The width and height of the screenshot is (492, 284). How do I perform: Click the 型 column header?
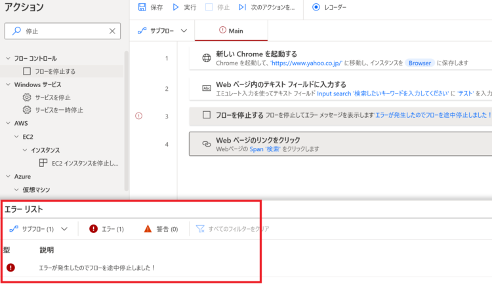pyautogui.click(x=7, y=250)
